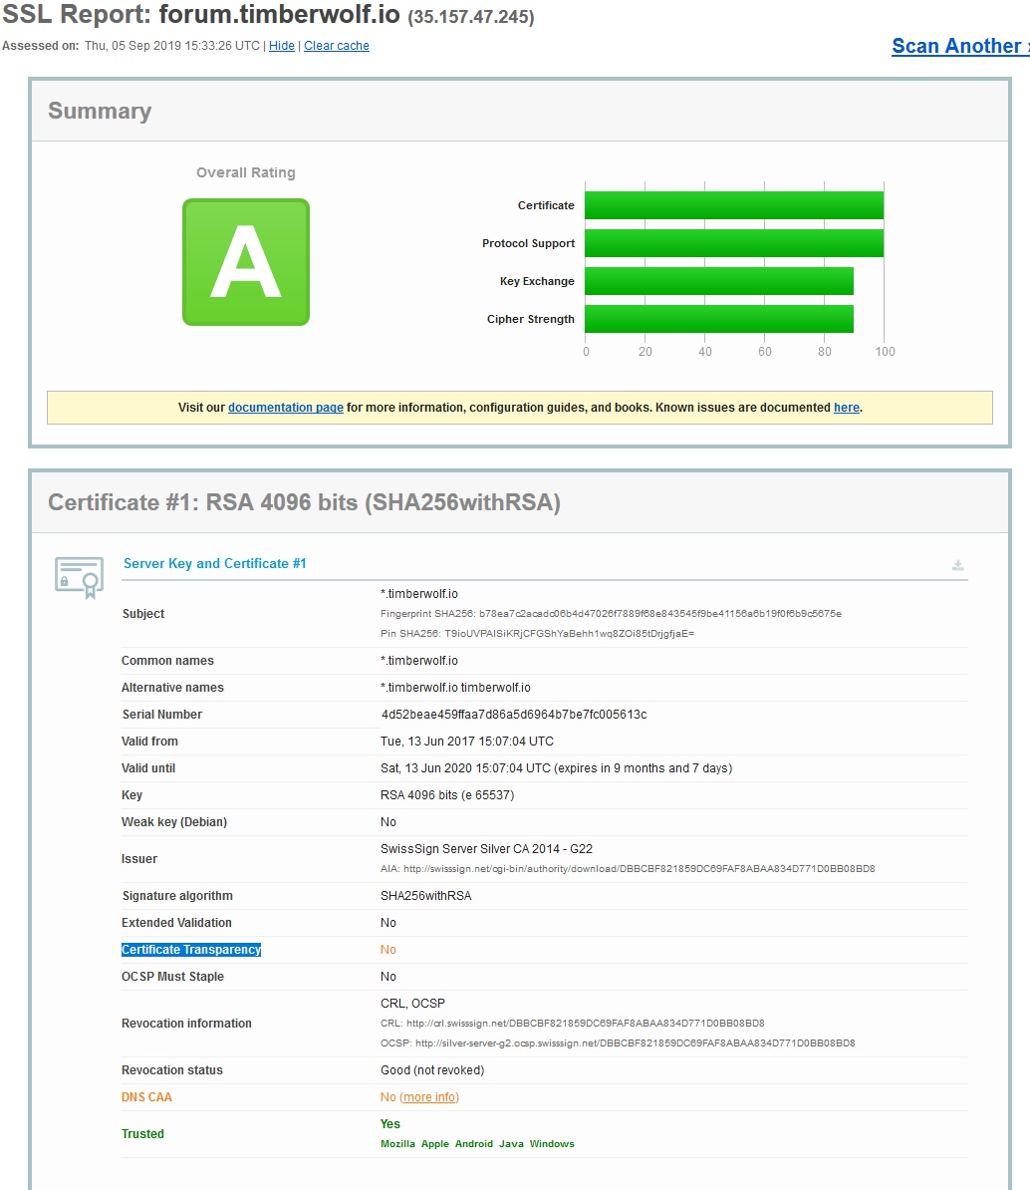This screenshot has width=1030, height=1190.
Task: Open DNS CAA 'more info' link
Action: [429, 1097]
